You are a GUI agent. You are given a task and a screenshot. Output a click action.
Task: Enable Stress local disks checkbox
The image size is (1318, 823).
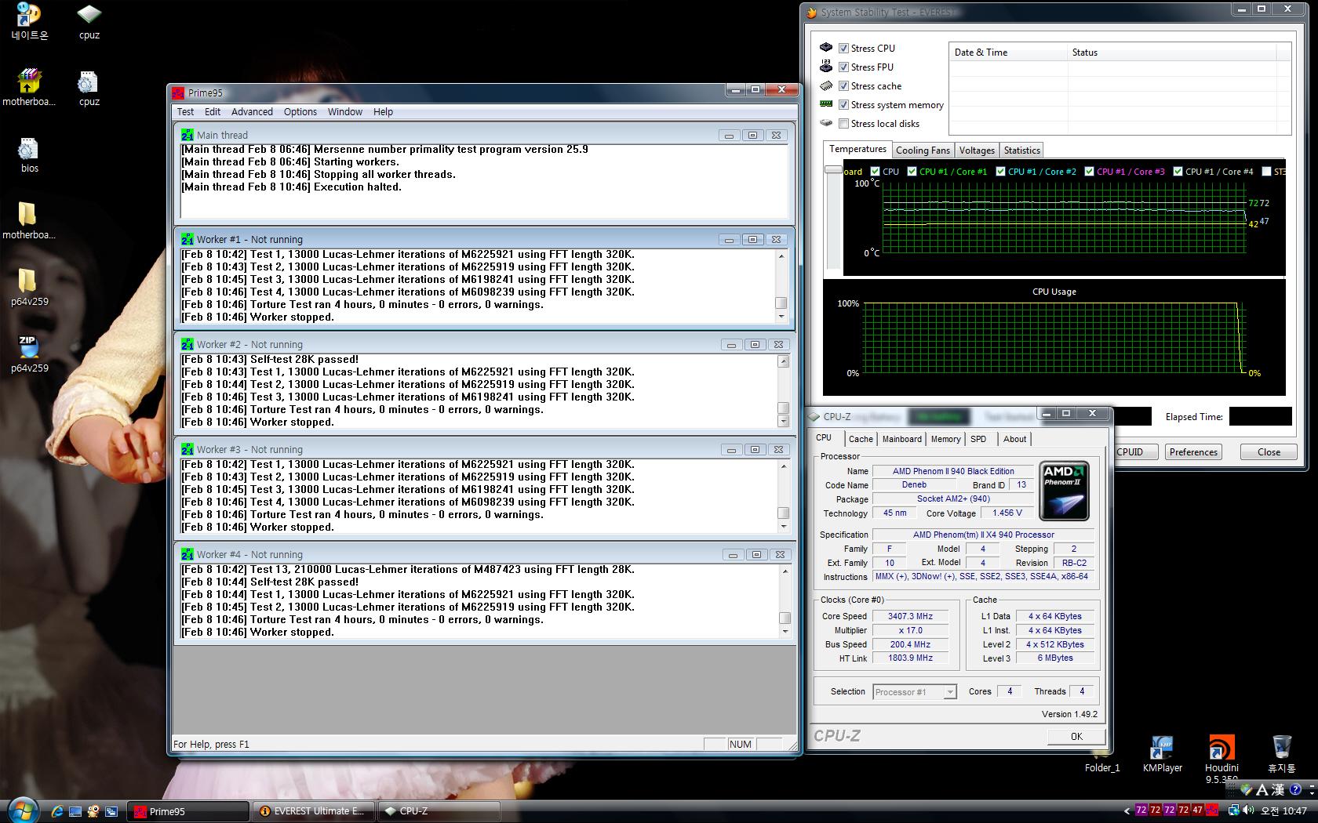843,123
